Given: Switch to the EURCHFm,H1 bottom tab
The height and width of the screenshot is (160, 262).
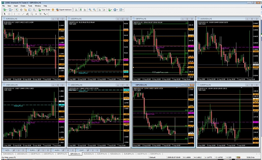Looking at the screenshot, I should pos(156,154).
